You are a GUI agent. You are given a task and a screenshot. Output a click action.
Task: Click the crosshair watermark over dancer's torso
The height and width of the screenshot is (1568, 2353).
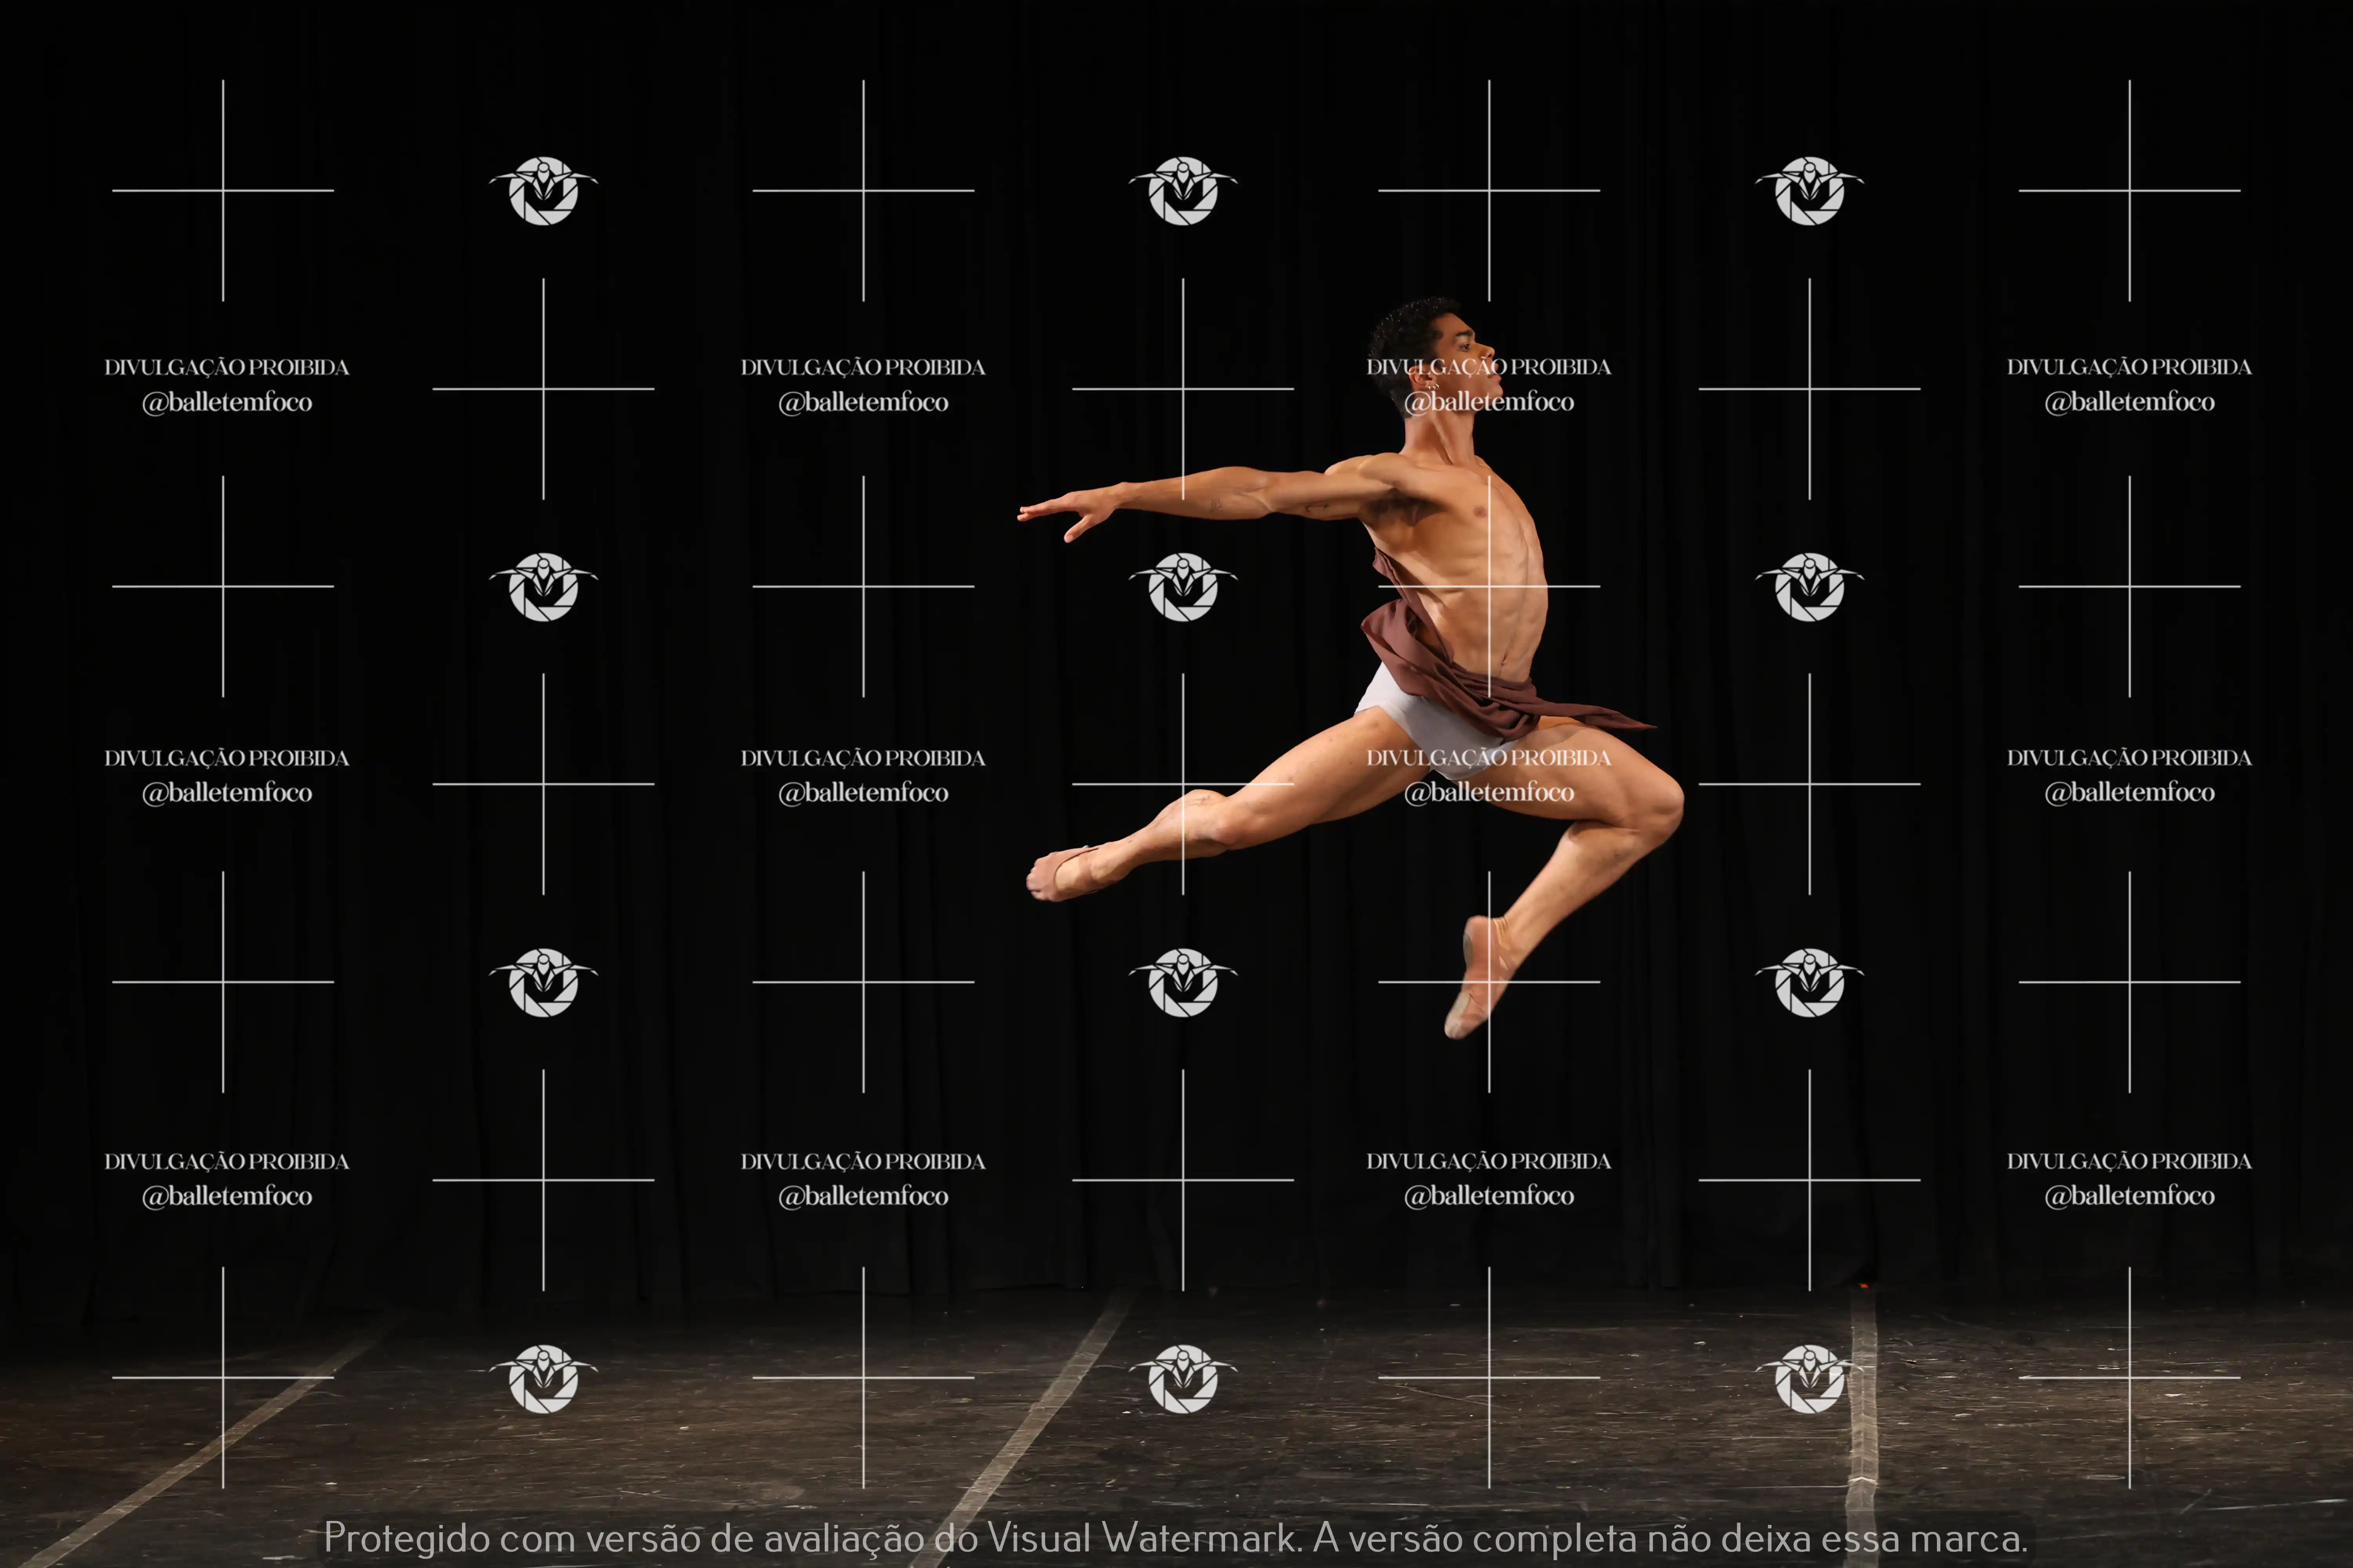(1489, 586)
